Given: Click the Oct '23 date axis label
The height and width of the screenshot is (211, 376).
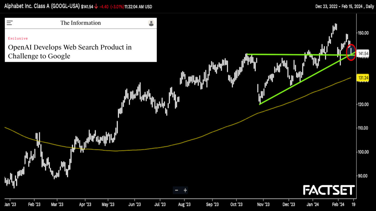Looking at the screenshot, I should 236,204.
